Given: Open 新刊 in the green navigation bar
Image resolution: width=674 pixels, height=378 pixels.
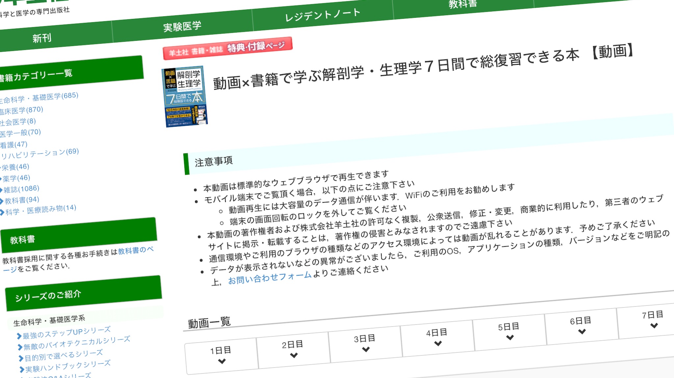Looking at the screenshot, I should pos(42,38).
